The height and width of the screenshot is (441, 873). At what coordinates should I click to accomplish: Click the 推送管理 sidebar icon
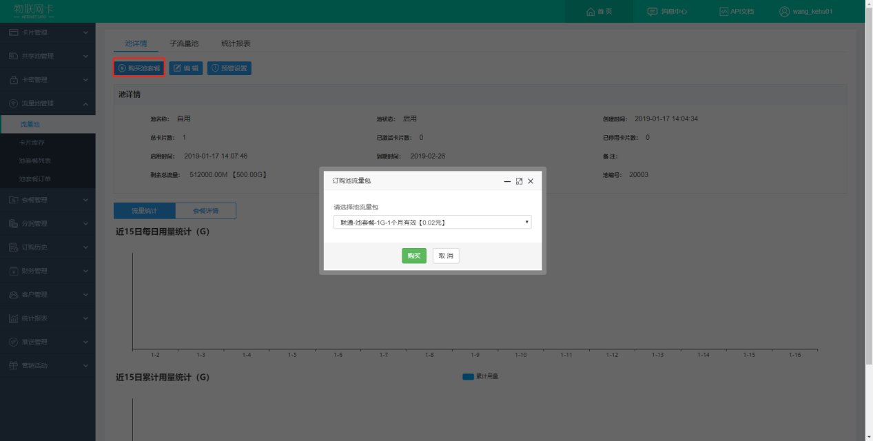tap(13, 342)
